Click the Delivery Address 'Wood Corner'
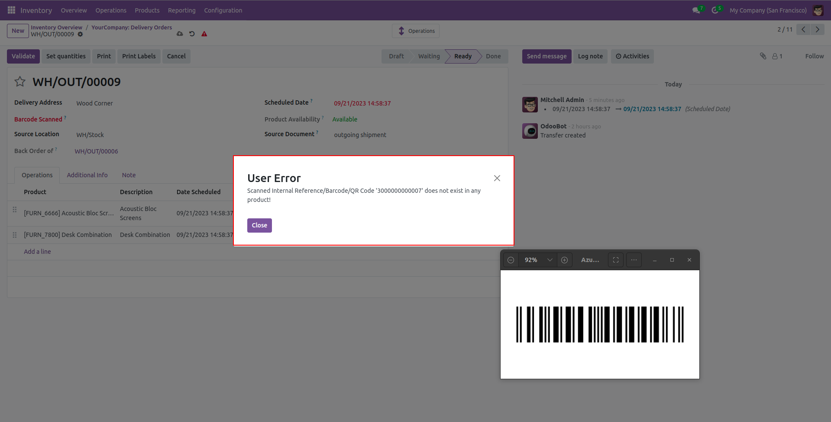The height and width of the screenshot is (422, 831). 94,103
